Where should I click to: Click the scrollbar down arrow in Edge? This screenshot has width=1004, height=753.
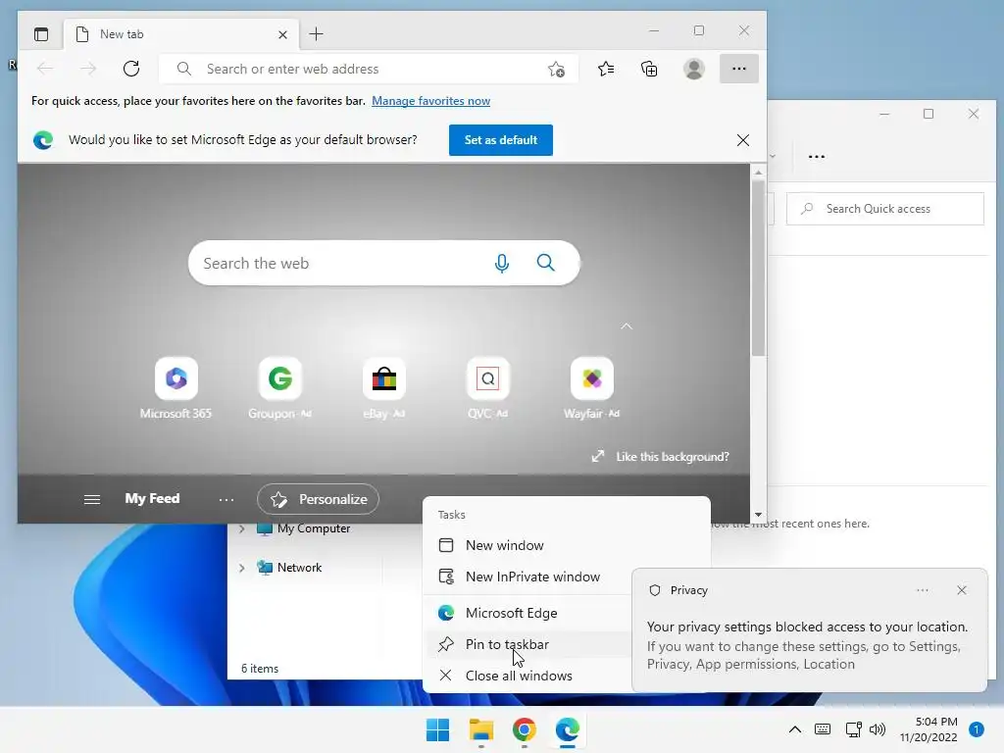(758, 515)
